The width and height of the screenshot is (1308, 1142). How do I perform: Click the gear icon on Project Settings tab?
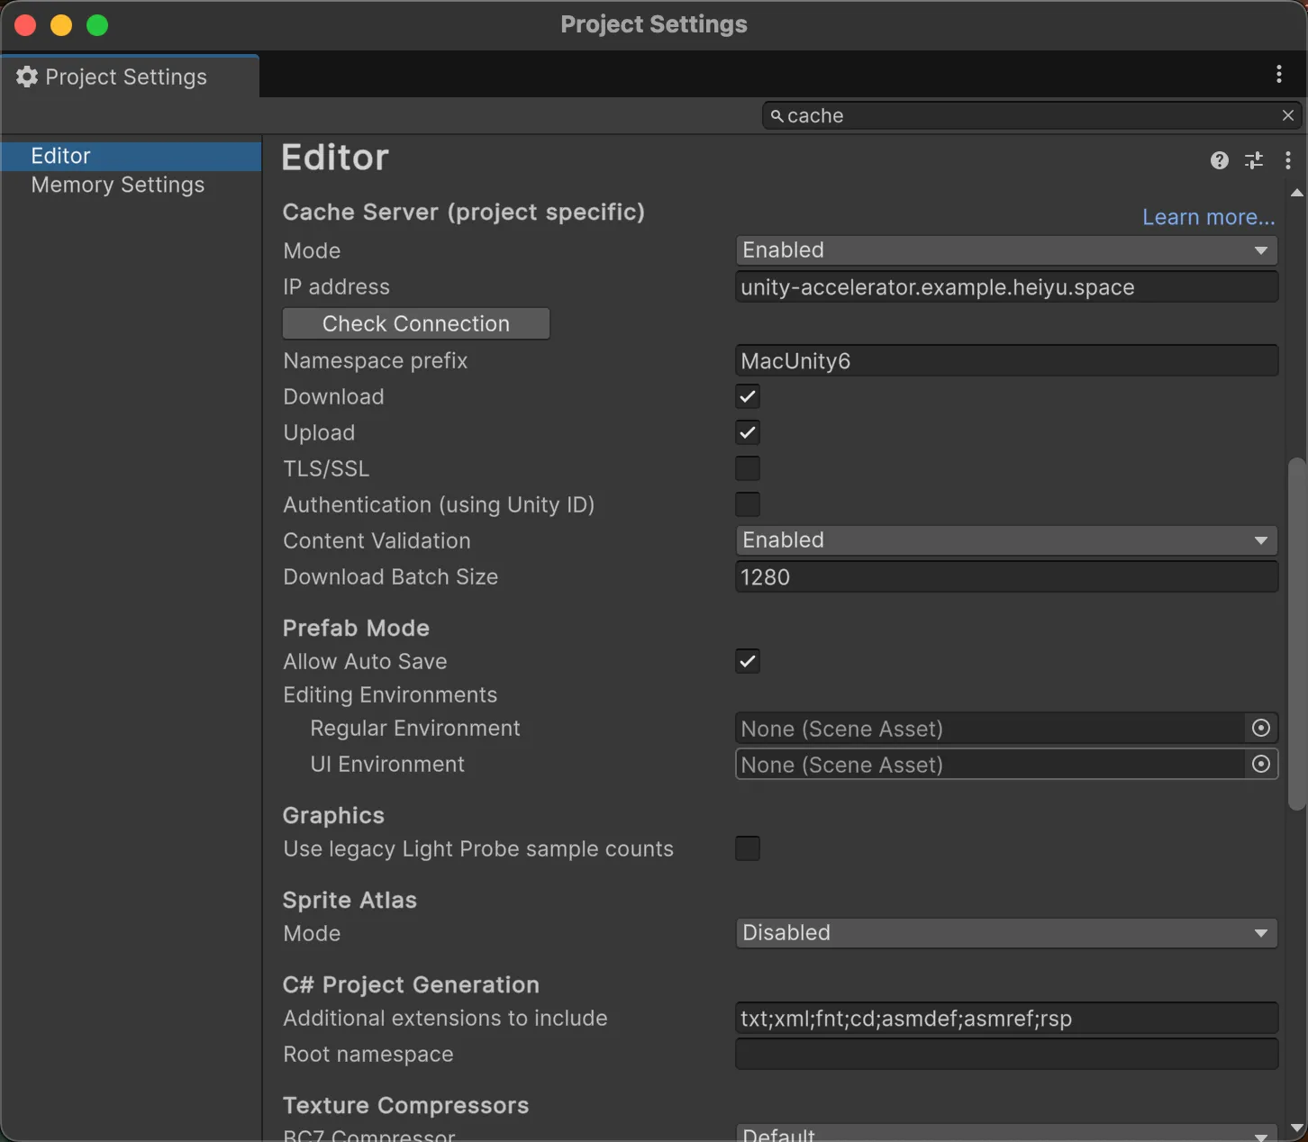coord(27,77)
